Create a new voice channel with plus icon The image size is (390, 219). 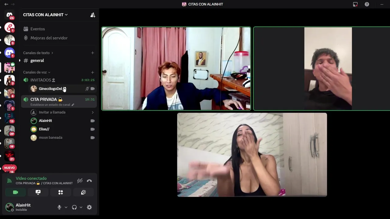pyautogui.click(x=93, y=72)
